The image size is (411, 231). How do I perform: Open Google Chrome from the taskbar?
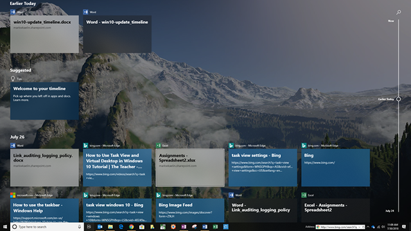131,227
